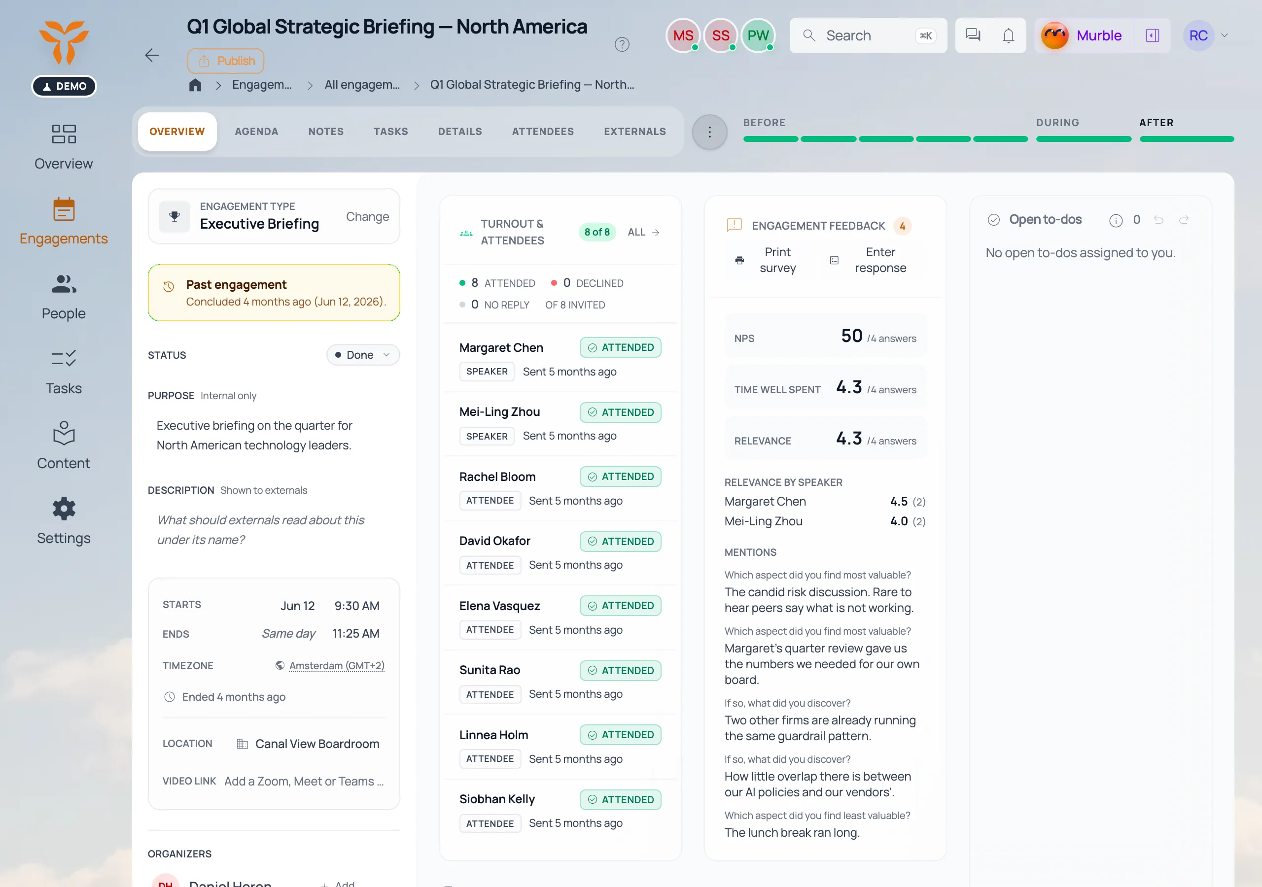Screen dimensions: 1262x887
Task: Click the Search input field
Action: pos(868,35)
